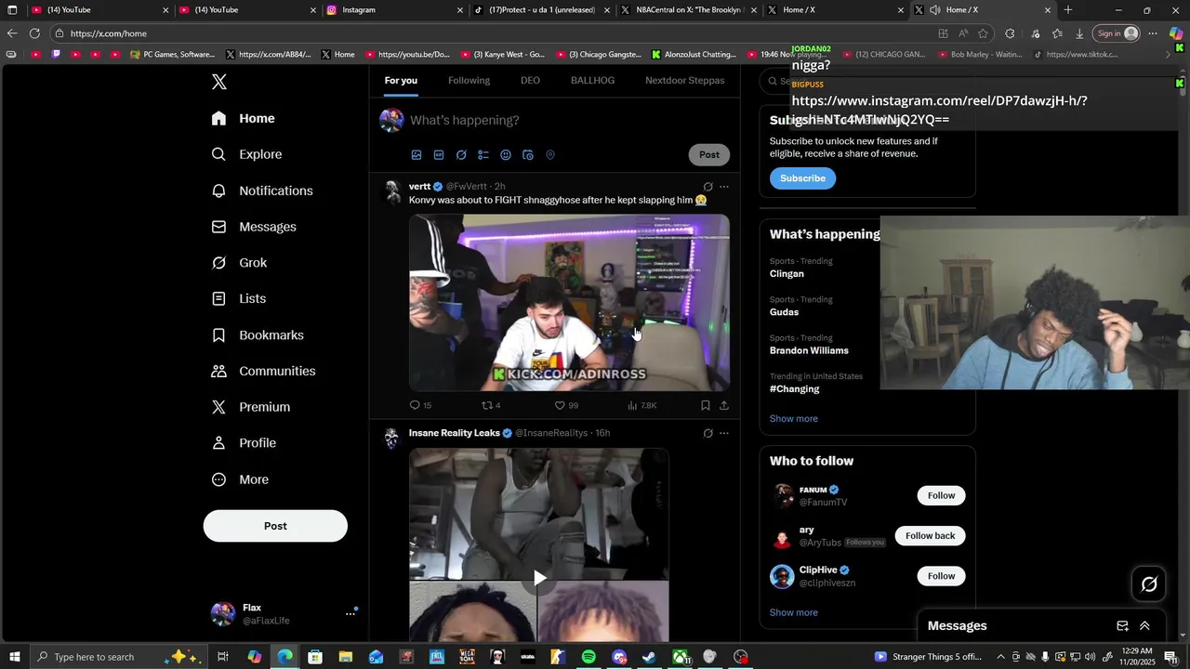
Task: Refresh the page in browser
Action: click(x=34, y=33)
